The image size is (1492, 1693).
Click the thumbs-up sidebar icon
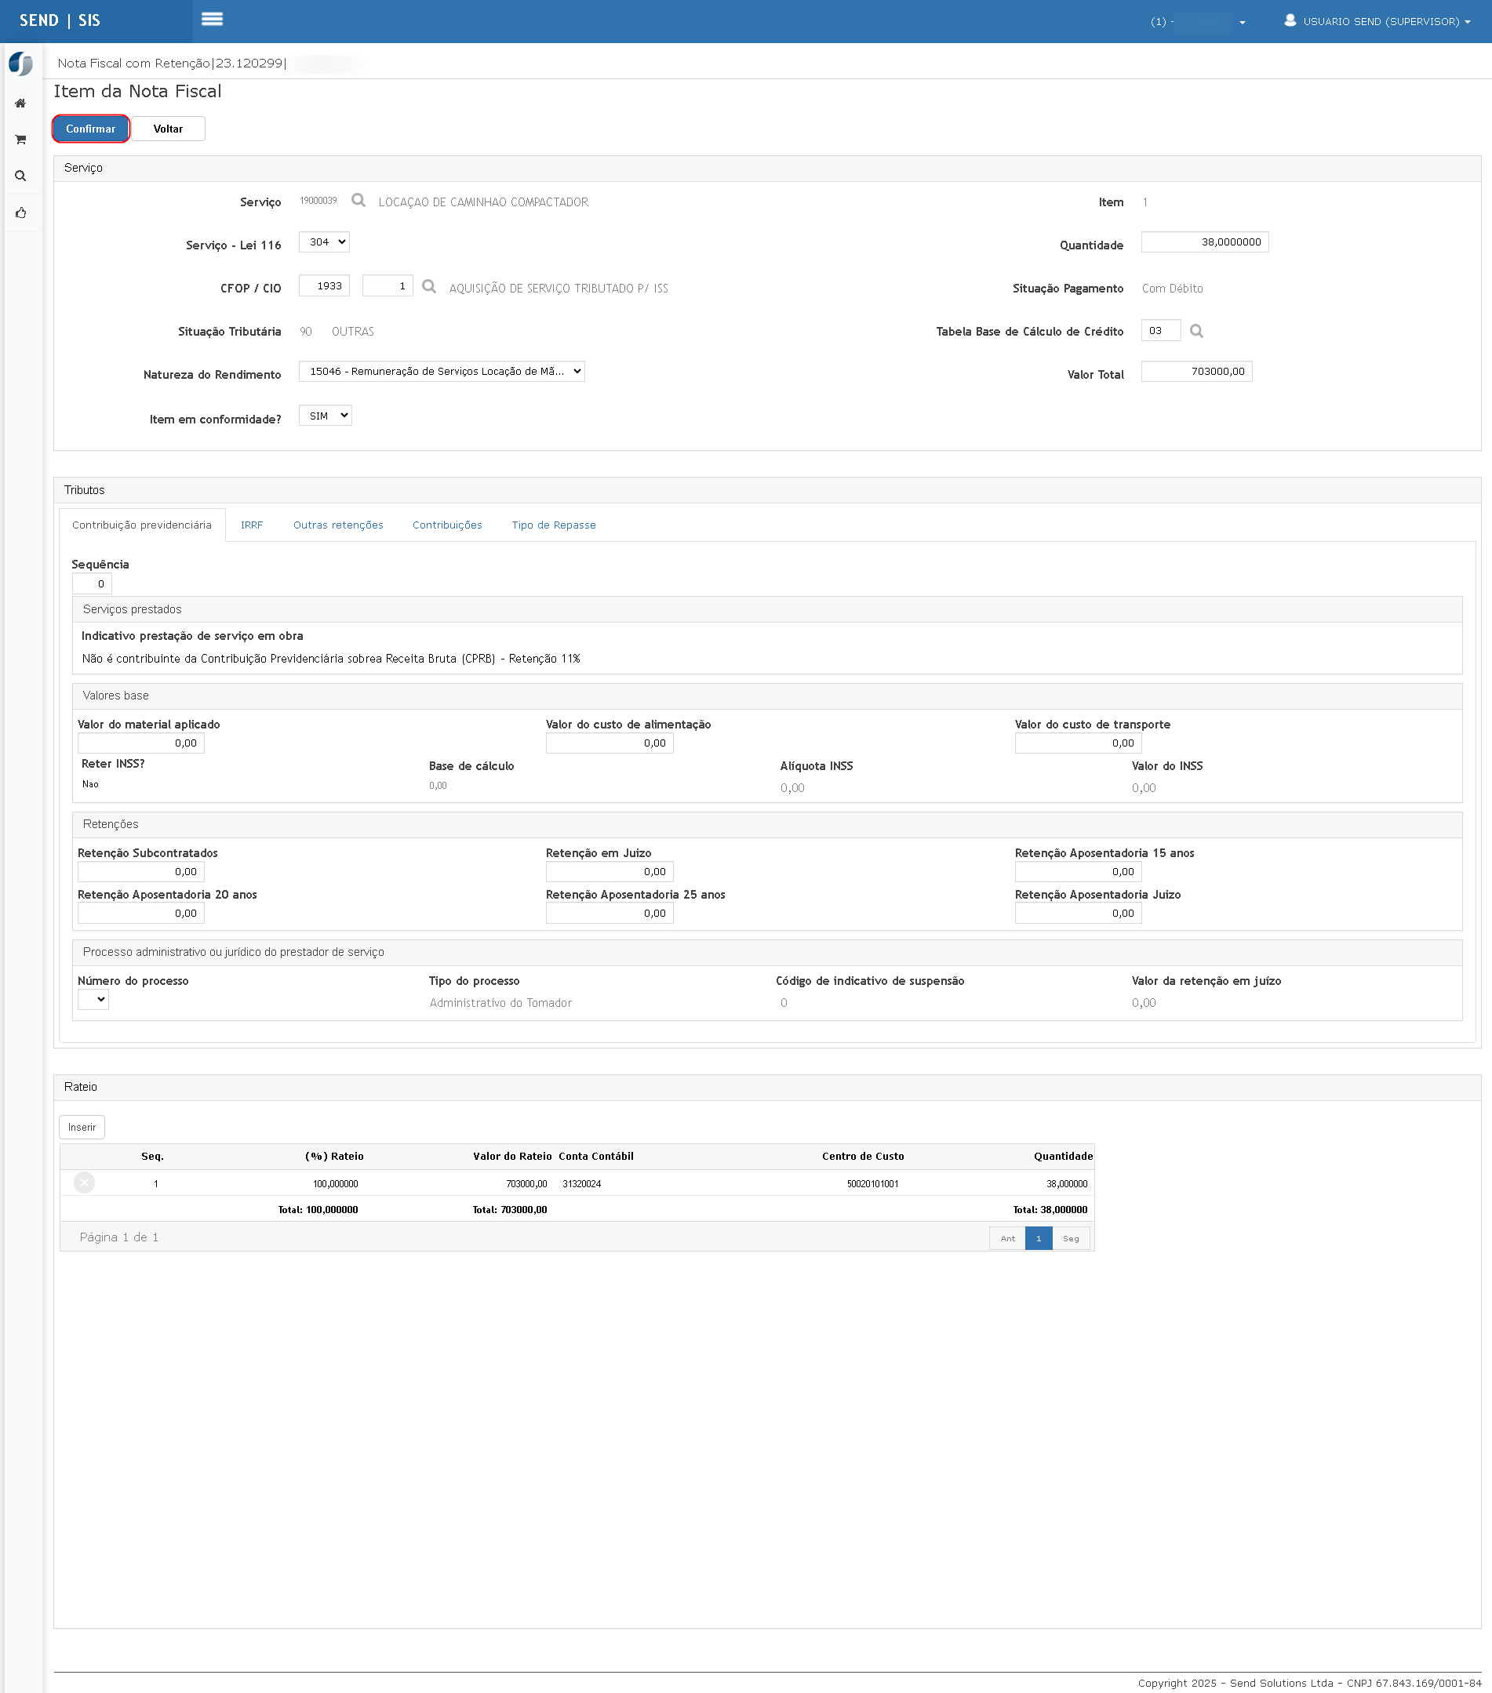coord(20,213)
